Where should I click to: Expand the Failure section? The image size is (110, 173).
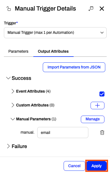pyautogui.click(x=8, y=146)
